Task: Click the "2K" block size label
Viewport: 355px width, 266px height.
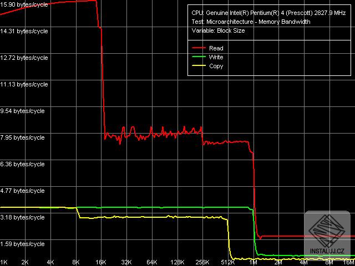Action: tap(25, 263)
